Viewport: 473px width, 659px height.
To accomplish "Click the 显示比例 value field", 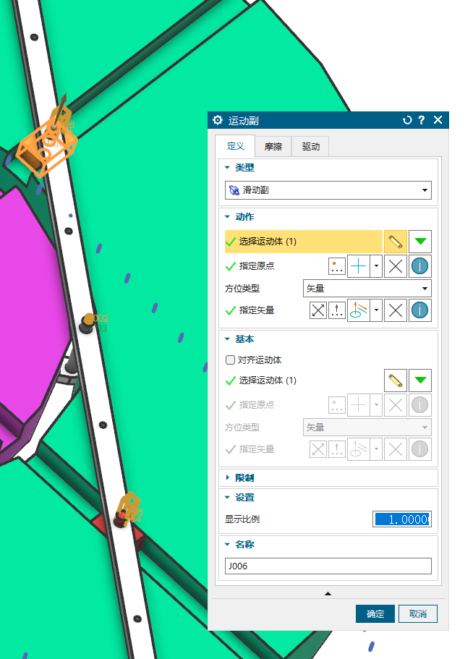I will tap(401, 519).
